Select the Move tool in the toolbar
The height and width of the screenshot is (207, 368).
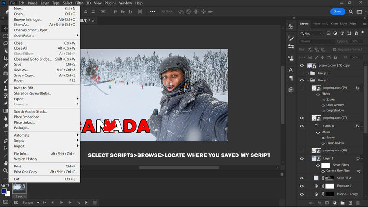click(x=6, y=29)
